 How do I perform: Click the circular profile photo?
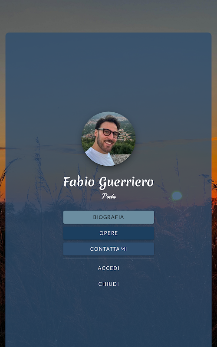tap(108, 139)
